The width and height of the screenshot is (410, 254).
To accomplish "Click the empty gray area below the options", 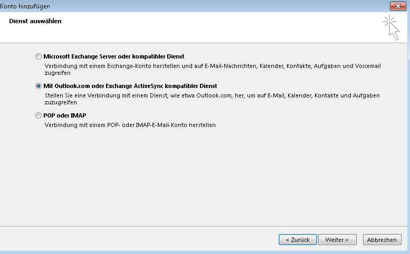I will [x=204, y=178].
